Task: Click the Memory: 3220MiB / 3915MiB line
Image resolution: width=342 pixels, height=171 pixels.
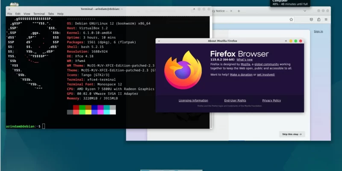Action: (x=92, y=98)
